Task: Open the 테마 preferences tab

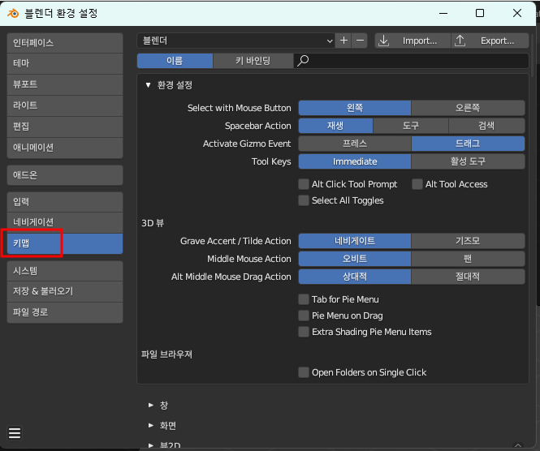Action: coord(65,63)
